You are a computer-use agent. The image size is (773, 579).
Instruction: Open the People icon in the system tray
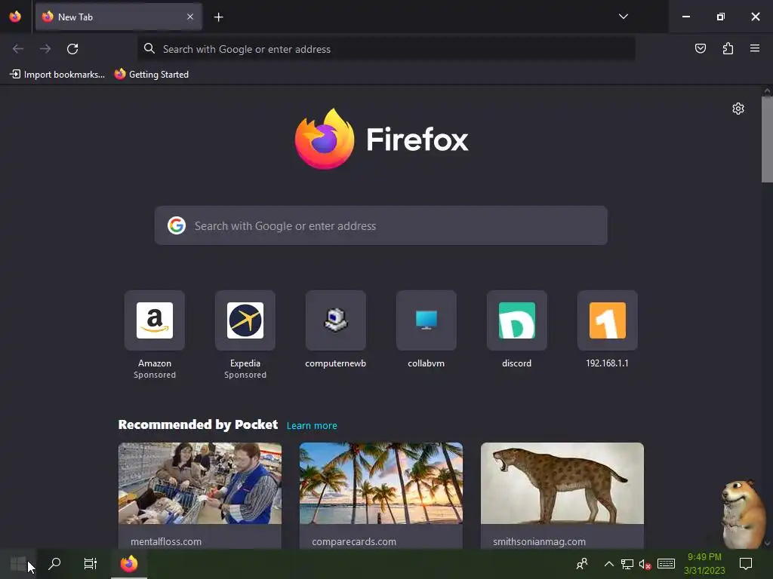[x=582, y=564]
